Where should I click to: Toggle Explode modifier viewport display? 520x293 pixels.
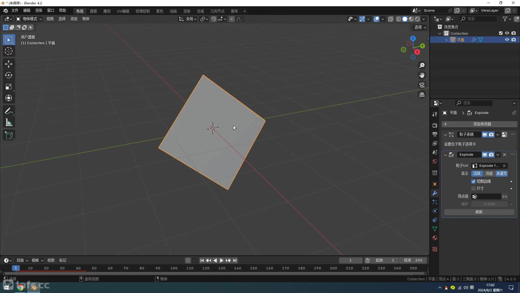[x=485, y=155]
